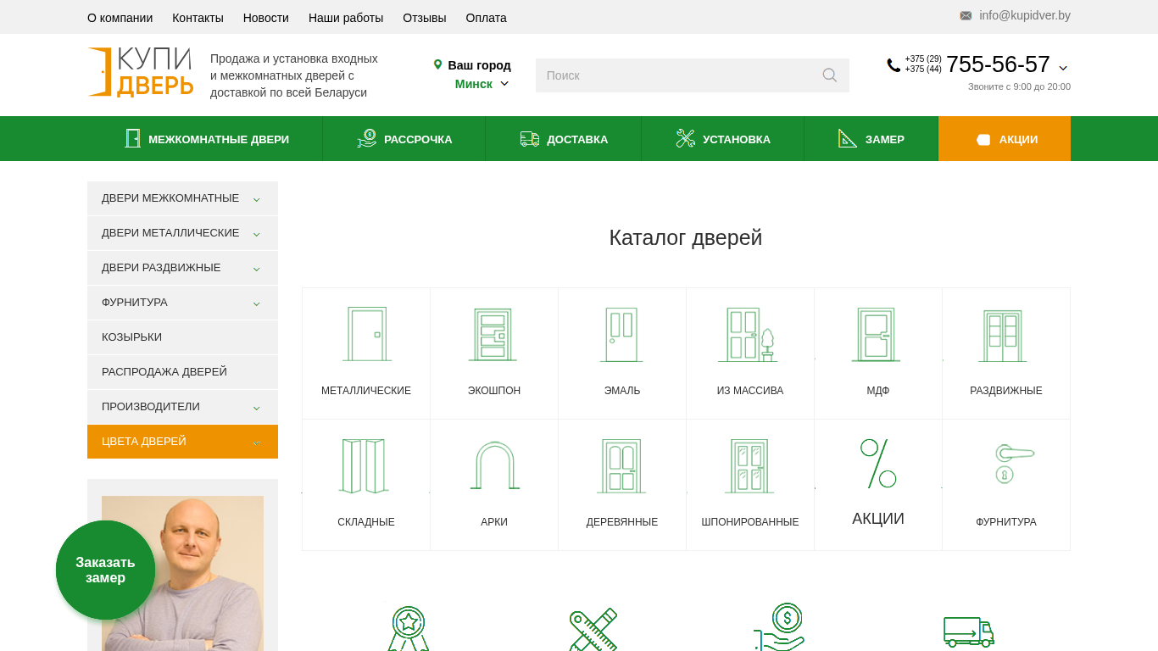Screen dimensions: 1158x651
Task: Open the Контакты link in top bar
Action: (x=198, y=18)
